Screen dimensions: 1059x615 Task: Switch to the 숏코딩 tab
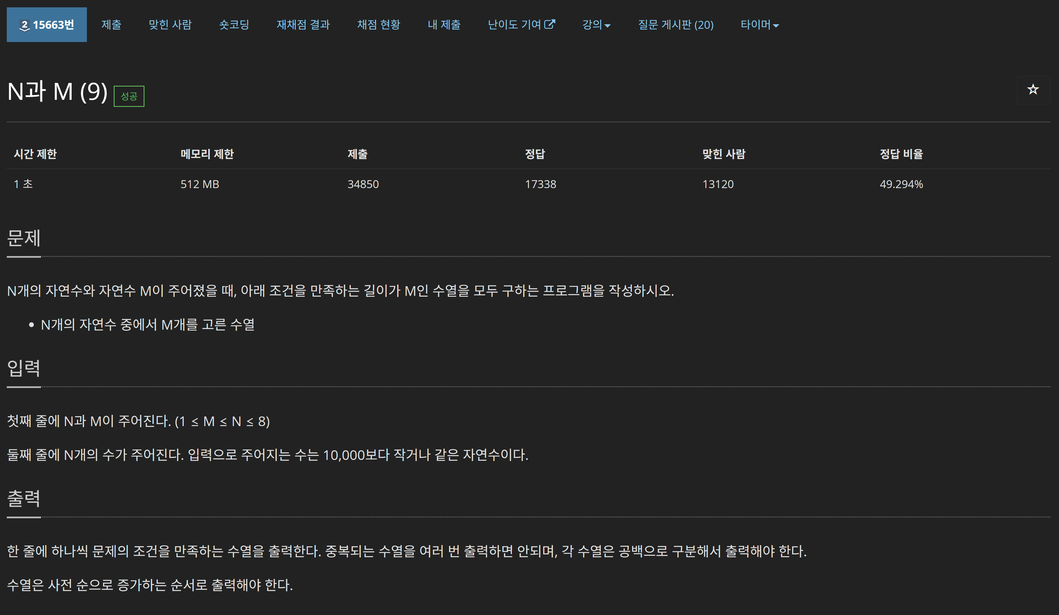coord(234,25)
